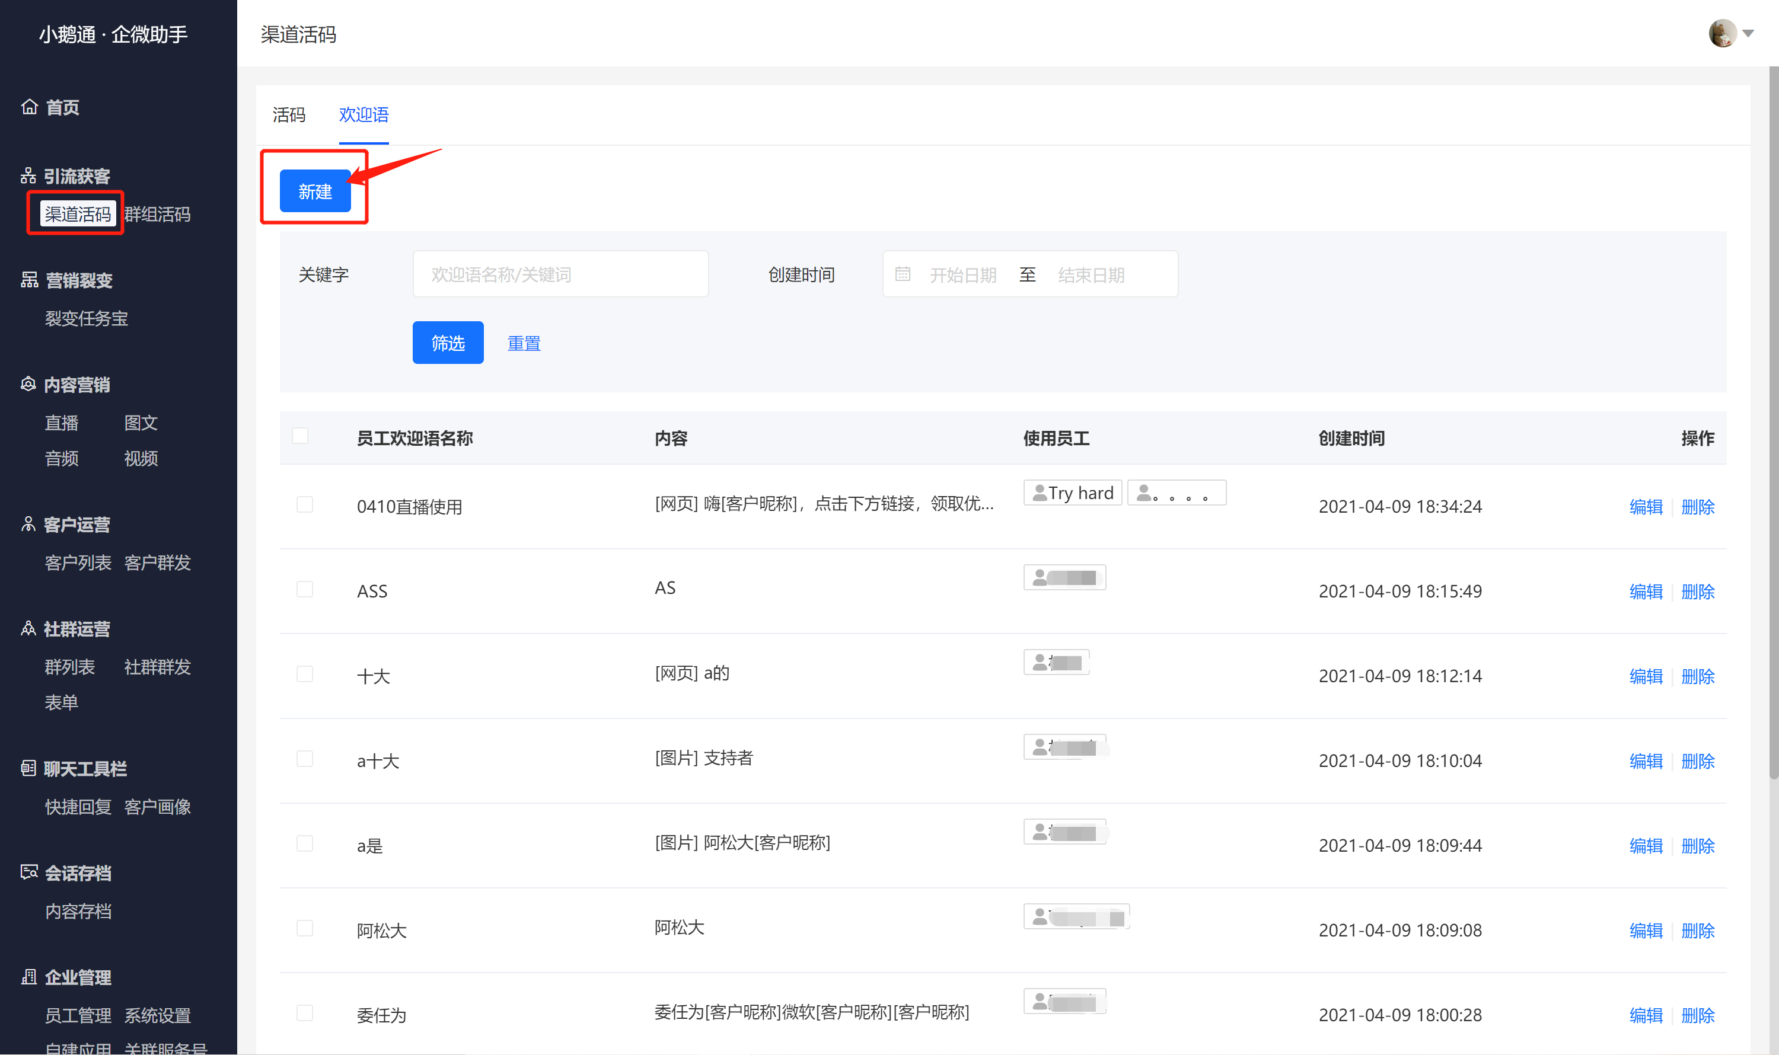Click the Try hard employee tag

1073,493
